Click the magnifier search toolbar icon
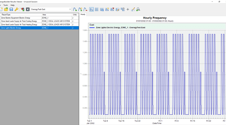The width and height of the screenshot is (226, 125). (x=138, y=9)
